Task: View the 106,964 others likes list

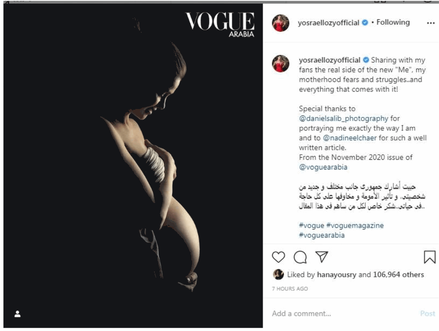Action: coord(398,275)
